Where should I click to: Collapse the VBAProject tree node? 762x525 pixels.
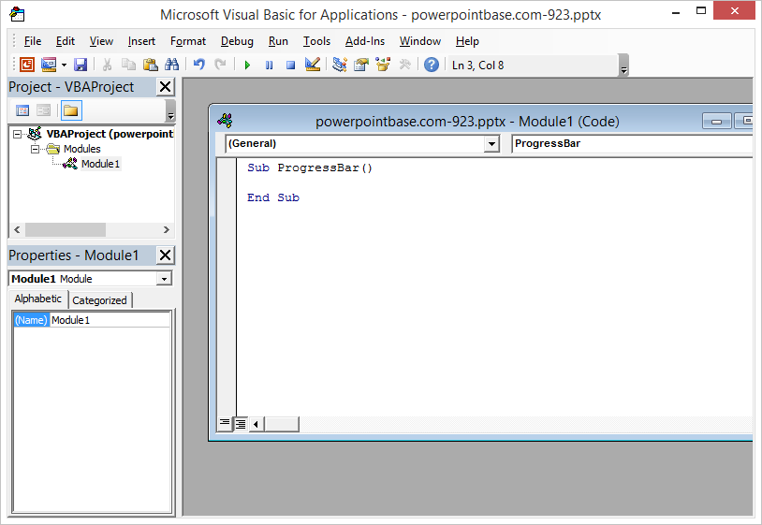(18, 134)
